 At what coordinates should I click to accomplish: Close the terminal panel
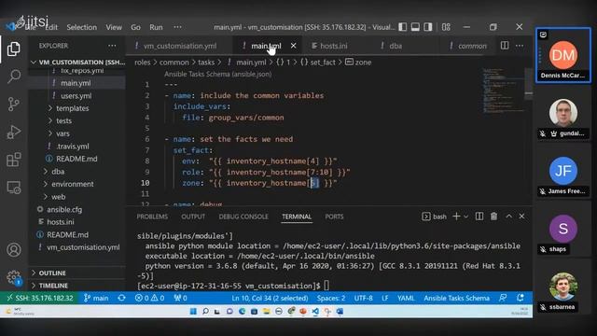(521, 216)
